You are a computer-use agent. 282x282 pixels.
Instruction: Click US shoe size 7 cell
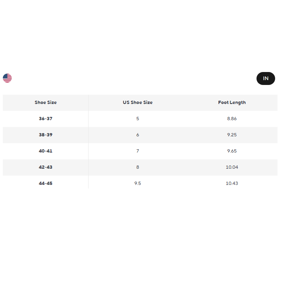click(138, 151)
